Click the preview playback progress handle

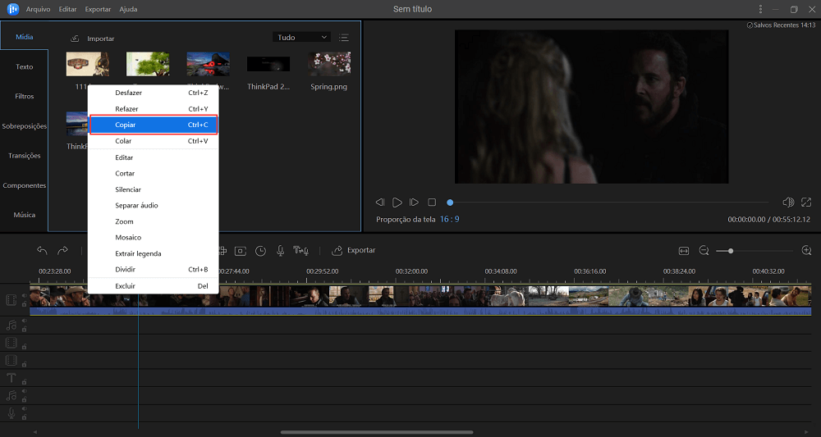tap(450, 203)
